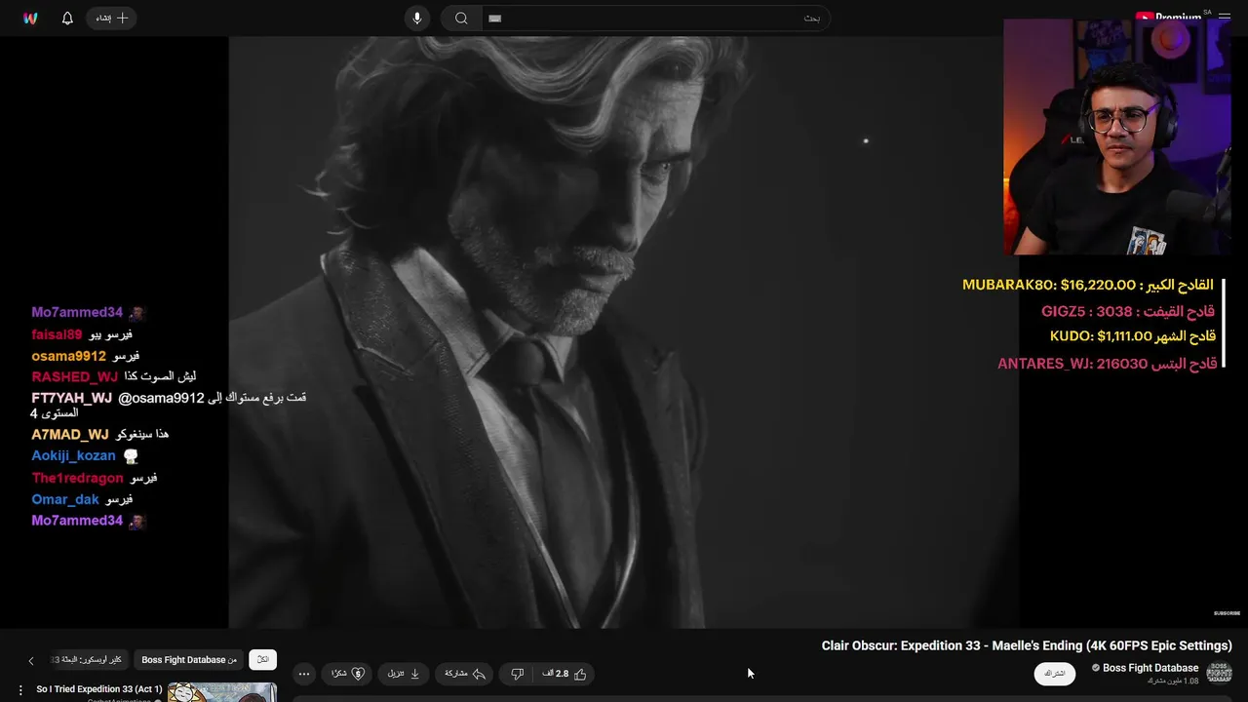
Task: Start voice search with the microphone icon
Action: click(x=417, y=19)
